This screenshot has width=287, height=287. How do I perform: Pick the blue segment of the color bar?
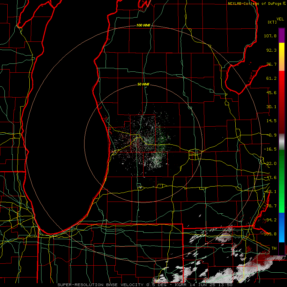[282, 227]
